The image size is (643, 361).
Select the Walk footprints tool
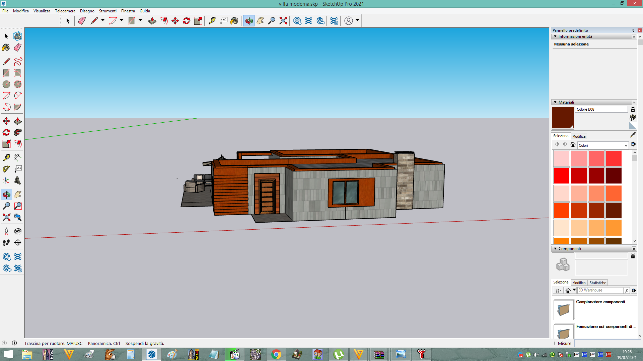[6, 243]
